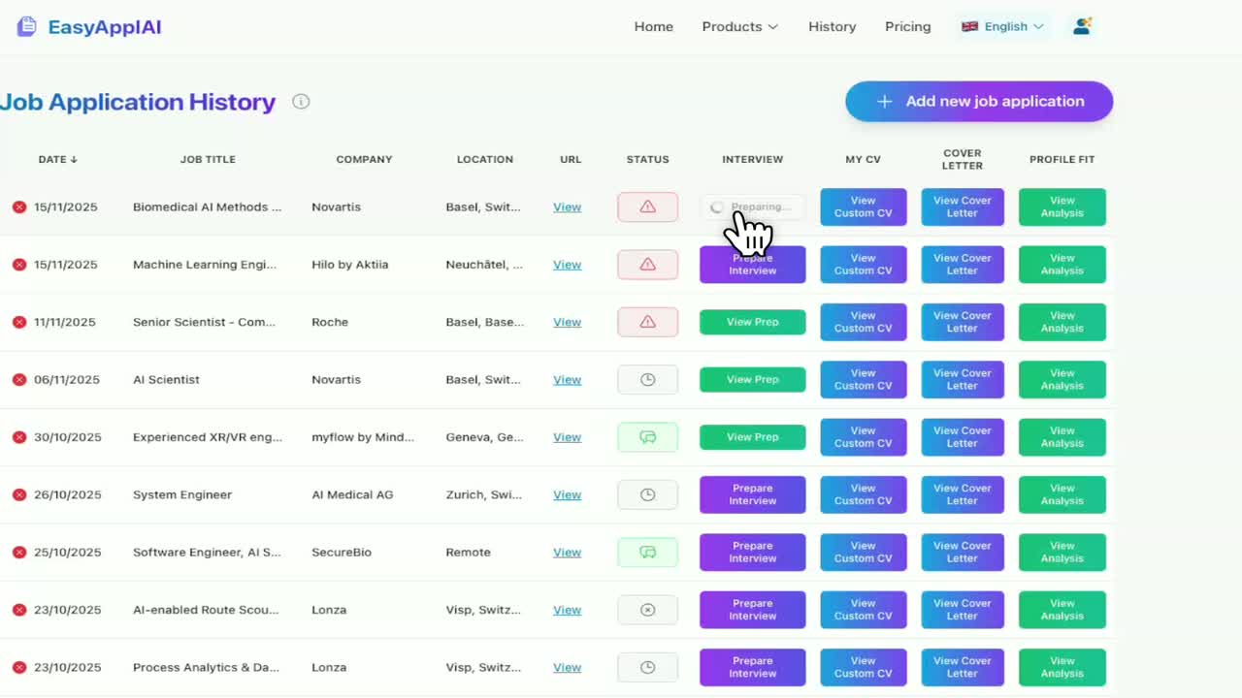Click chat status icon for SecureBio row
The height and width of the screenshot is (698, 1242).
click(x=648, y=553)
